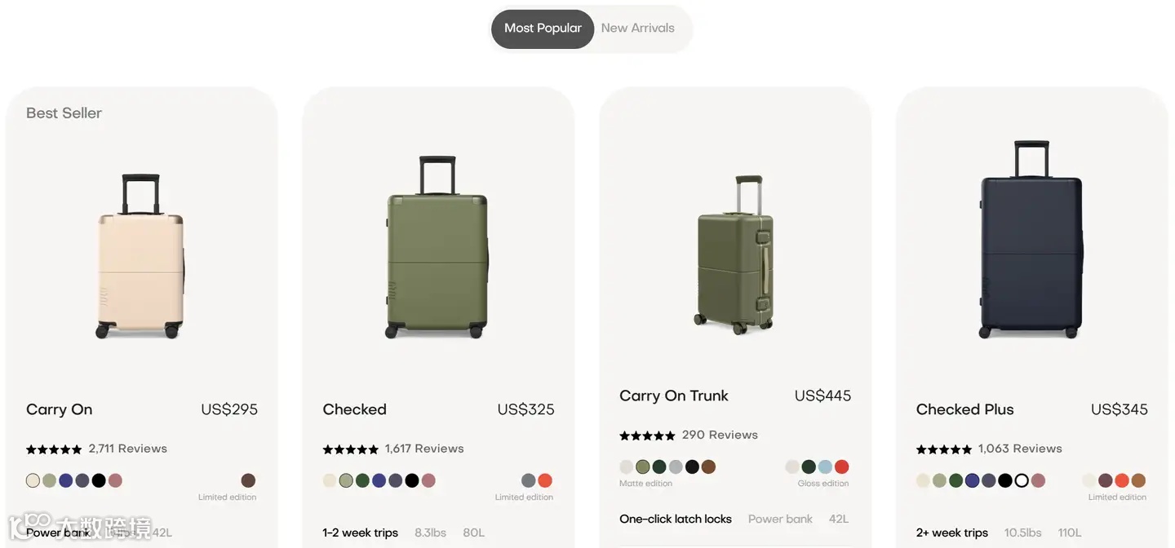Pick the brown limited edition Carry On swatch

[x=248, y=480]
